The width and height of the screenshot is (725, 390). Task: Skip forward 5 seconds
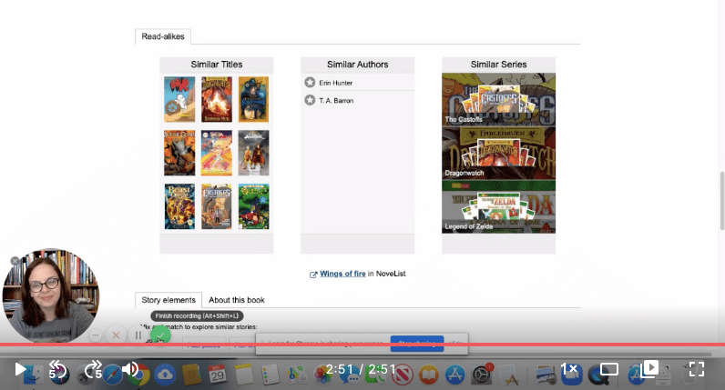[93, 369]
